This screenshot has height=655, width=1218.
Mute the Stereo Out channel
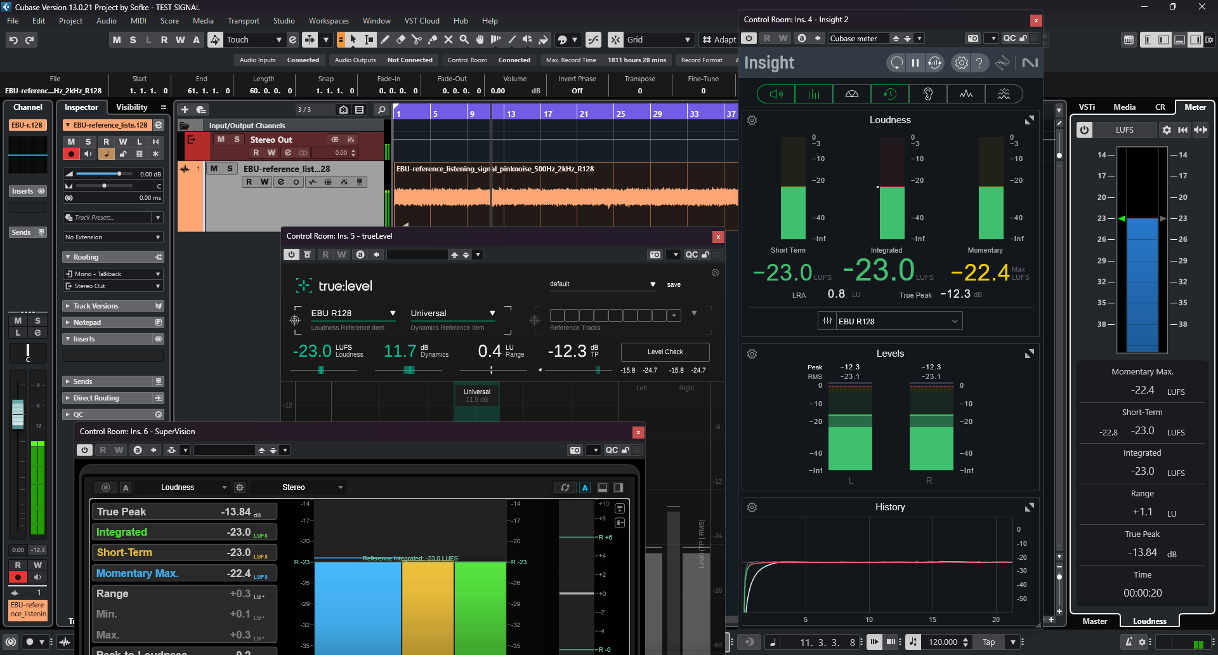221,140
